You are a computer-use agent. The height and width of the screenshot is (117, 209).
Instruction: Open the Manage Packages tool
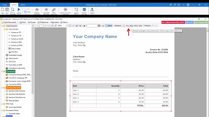(37, 10)
